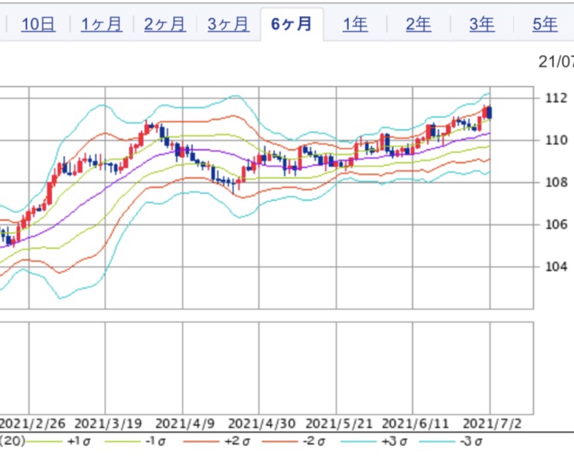
Task: Click the 2021/3/19 date label
Action: click(108, 423)
